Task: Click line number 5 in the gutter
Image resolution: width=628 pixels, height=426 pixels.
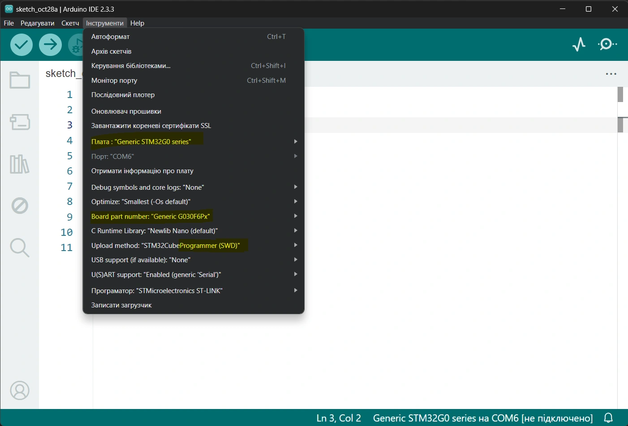Action: (69, 156)
